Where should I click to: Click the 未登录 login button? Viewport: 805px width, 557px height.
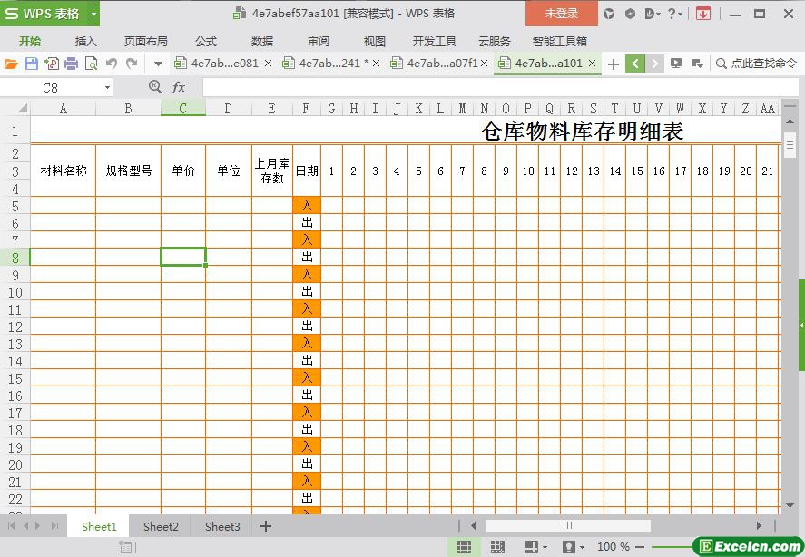(561, 14)
